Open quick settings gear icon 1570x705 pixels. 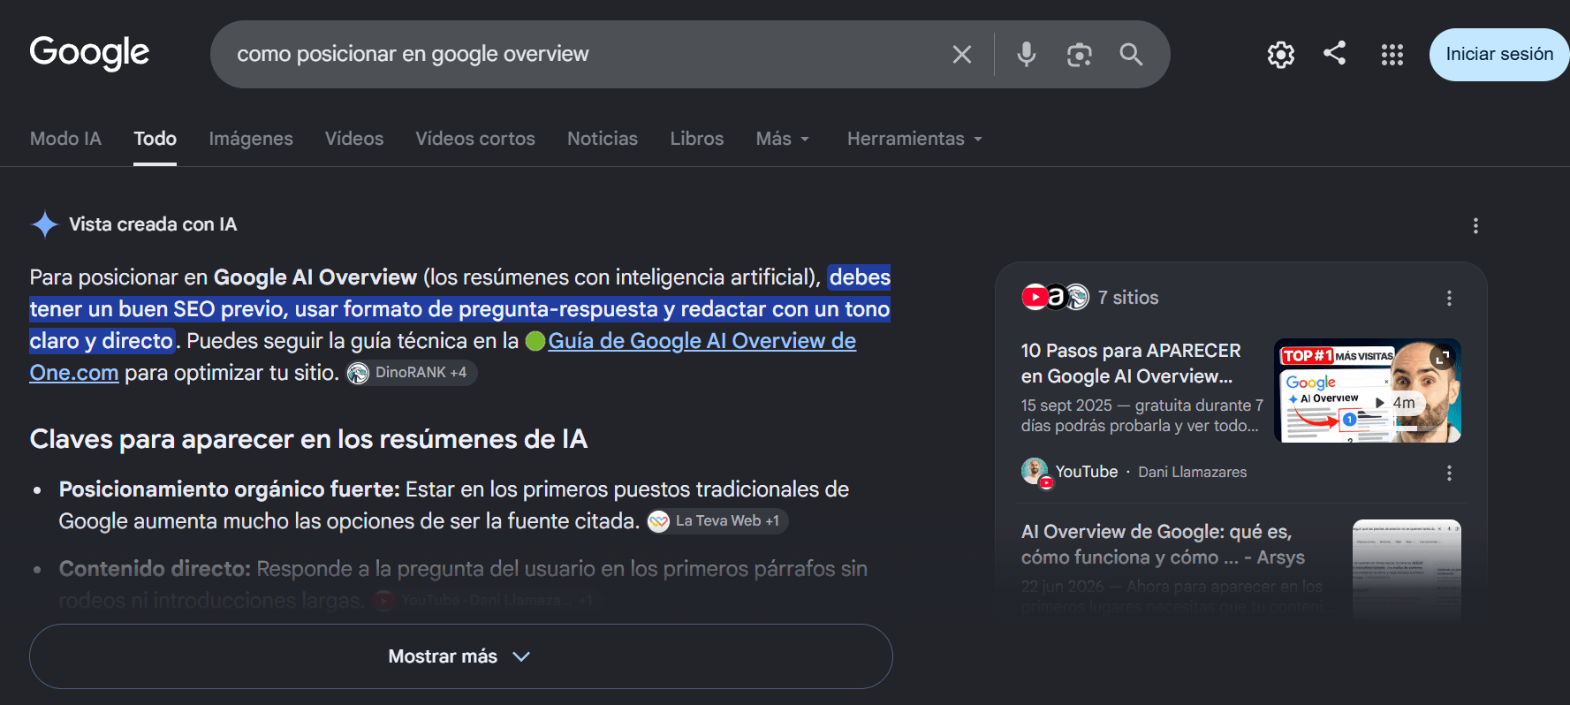(x=1280, y=55)
